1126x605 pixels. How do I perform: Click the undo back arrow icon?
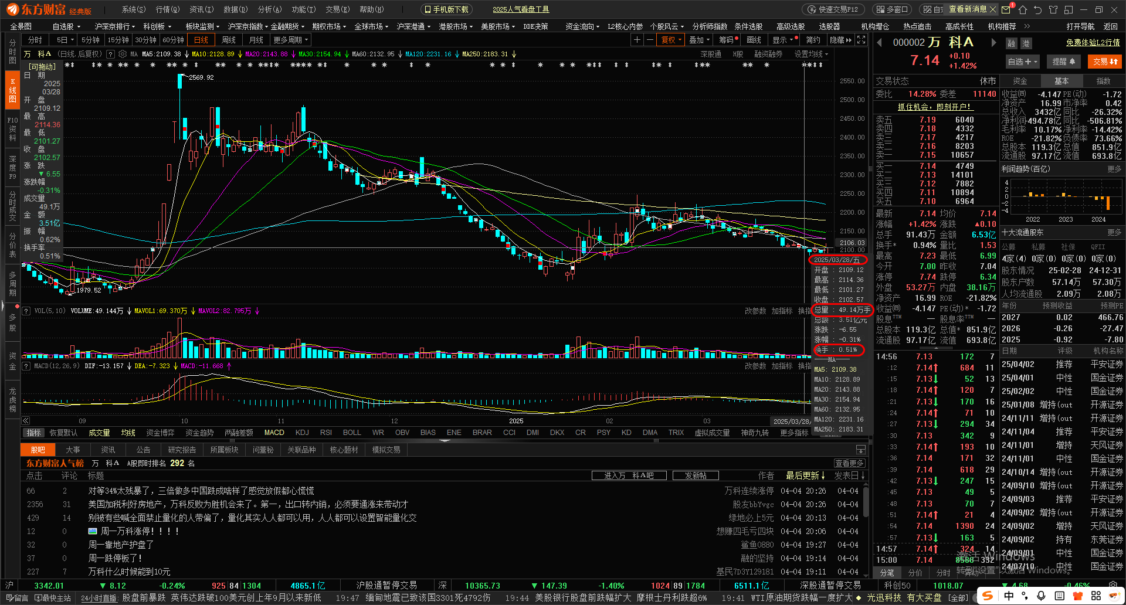pyautogui.click(x=1038, y=9)
